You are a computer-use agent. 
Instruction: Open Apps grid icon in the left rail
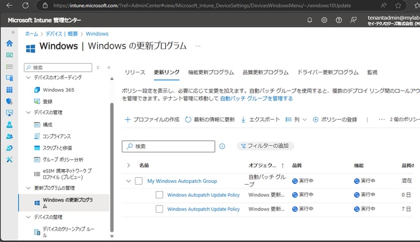click(9, 90)
